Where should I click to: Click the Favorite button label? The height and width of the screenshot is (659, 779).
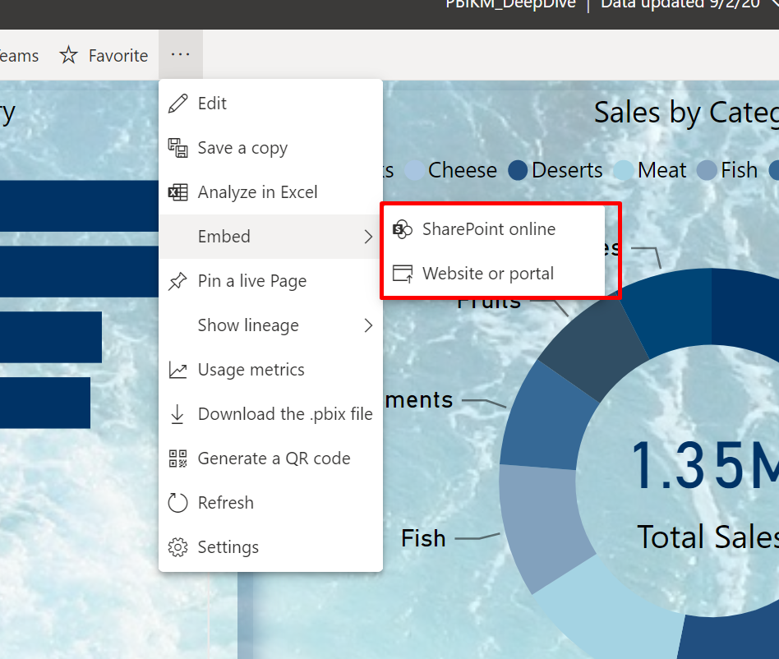tap(118, 56)
